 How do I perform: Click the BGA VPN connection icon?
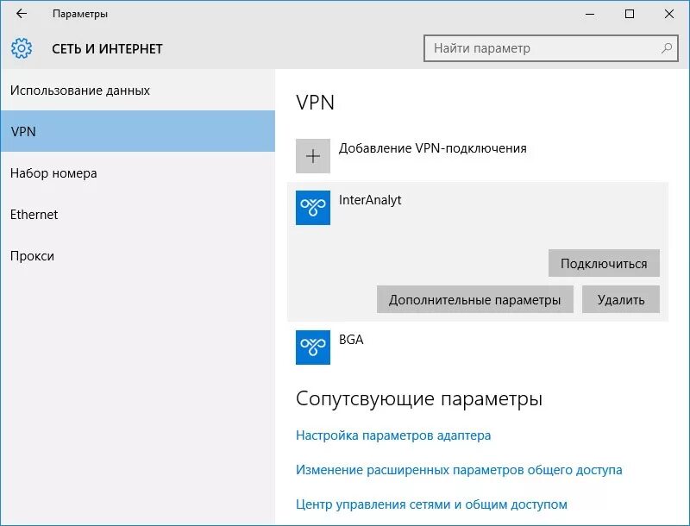313,348
